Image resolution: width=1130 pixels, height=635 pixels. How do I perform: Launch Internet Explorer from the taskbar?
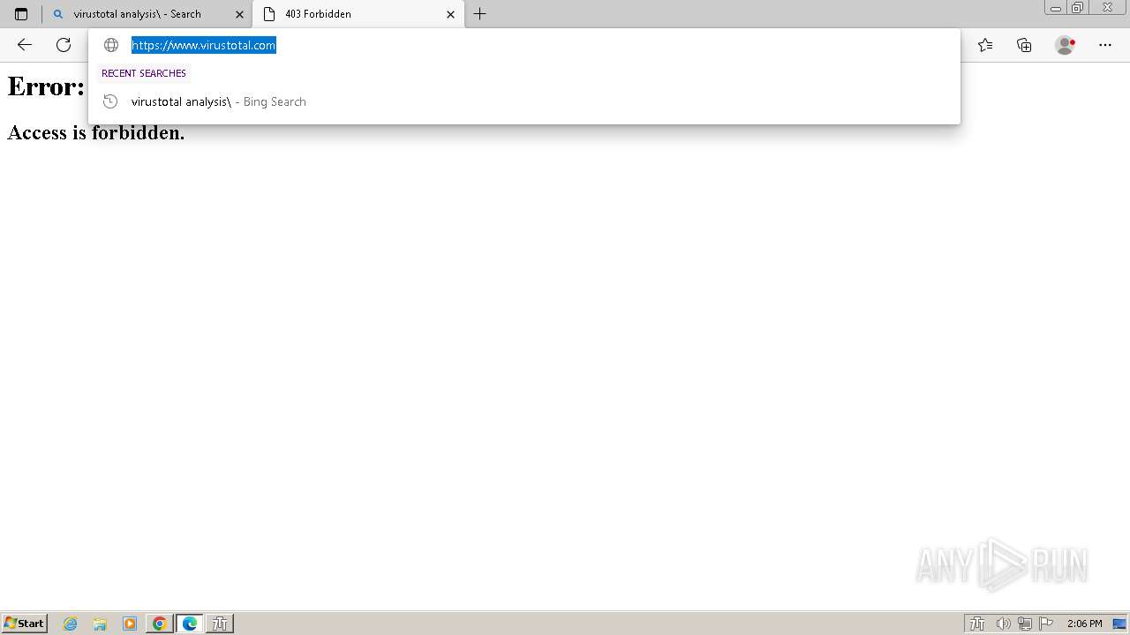(x=71, y=624)
